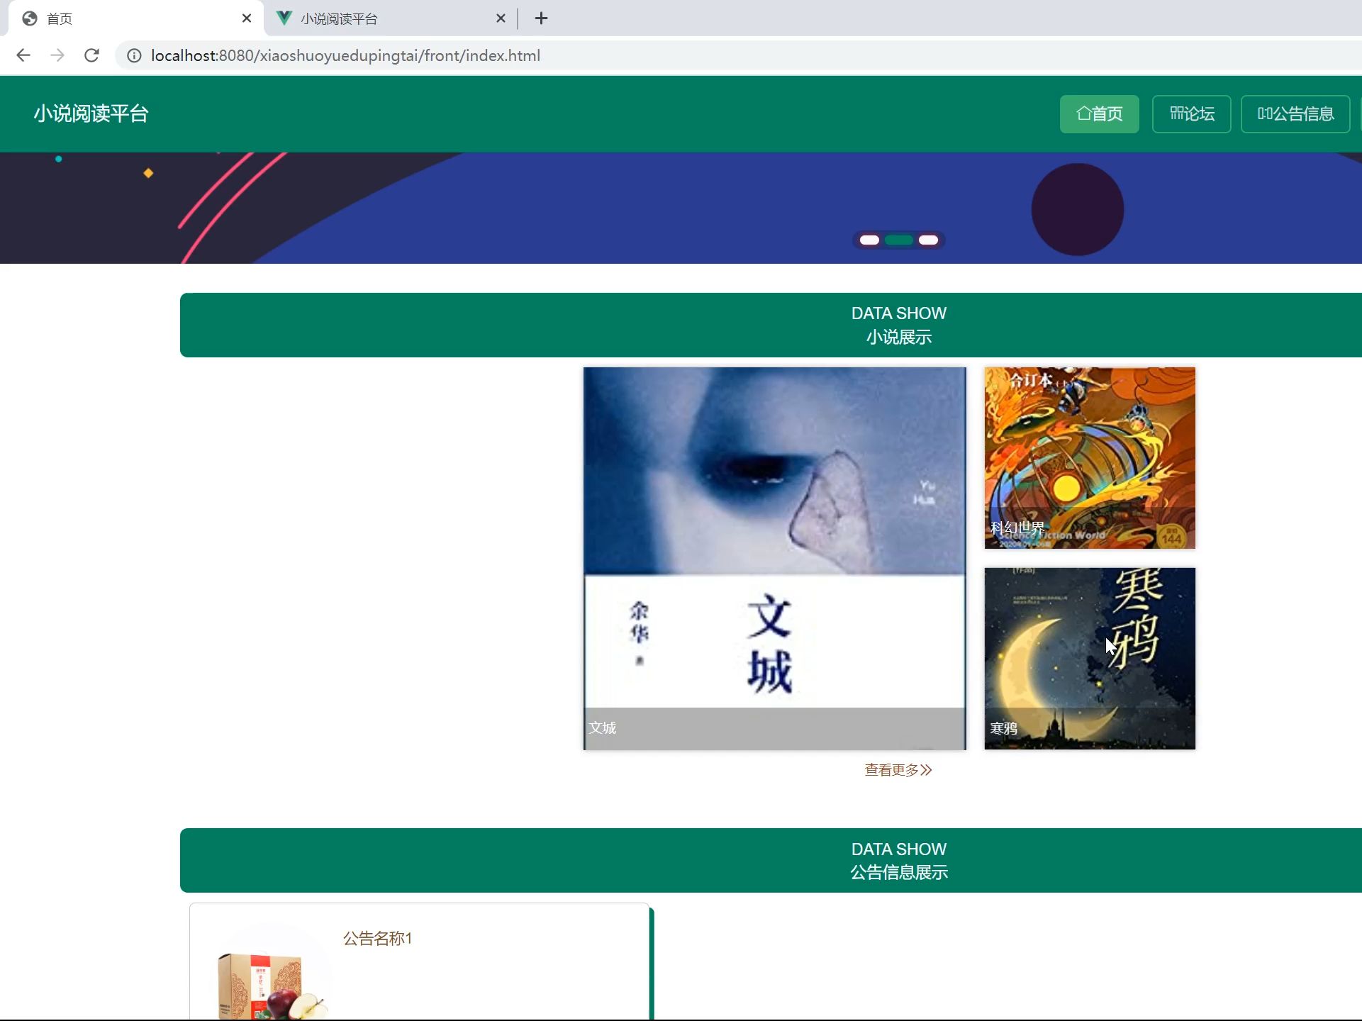1362x1021 pixels.
Task: Open the 首页 navigation button
Action: pos(1099,114)
